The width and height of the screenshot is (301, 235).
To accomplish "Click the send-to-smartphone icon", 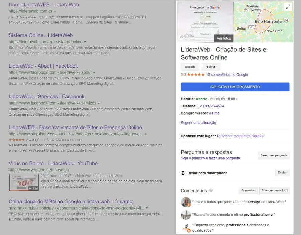I will coord(182,173).
